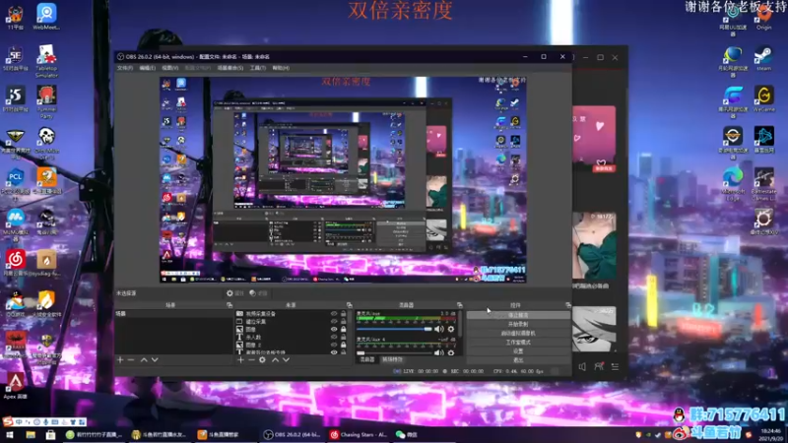Open the 微信 WeChat taskbar item
This screenshot has width=788, height=443.
pos(407,435)
